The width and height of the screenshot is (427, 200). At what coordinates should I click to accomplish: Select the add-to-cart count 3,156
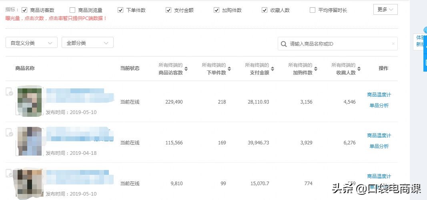pyautogui.click(x=307, y=102)
